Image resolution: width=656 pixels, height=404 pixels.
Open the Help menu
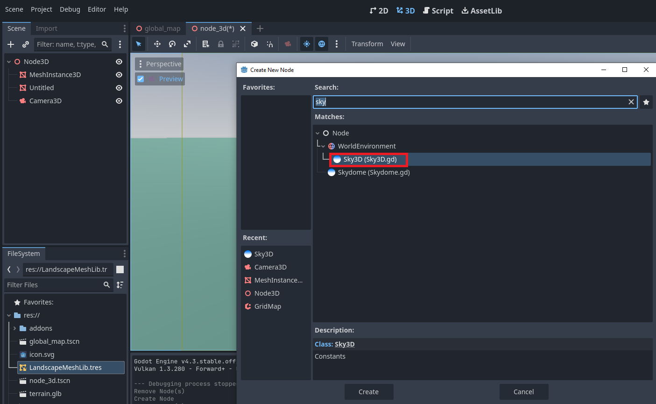121,9
